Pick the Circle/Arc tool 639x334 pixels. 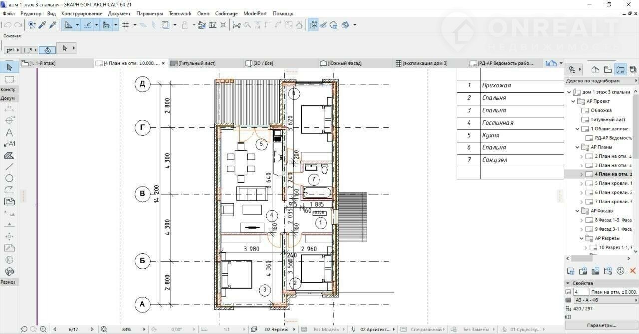(x=9, y=178)
